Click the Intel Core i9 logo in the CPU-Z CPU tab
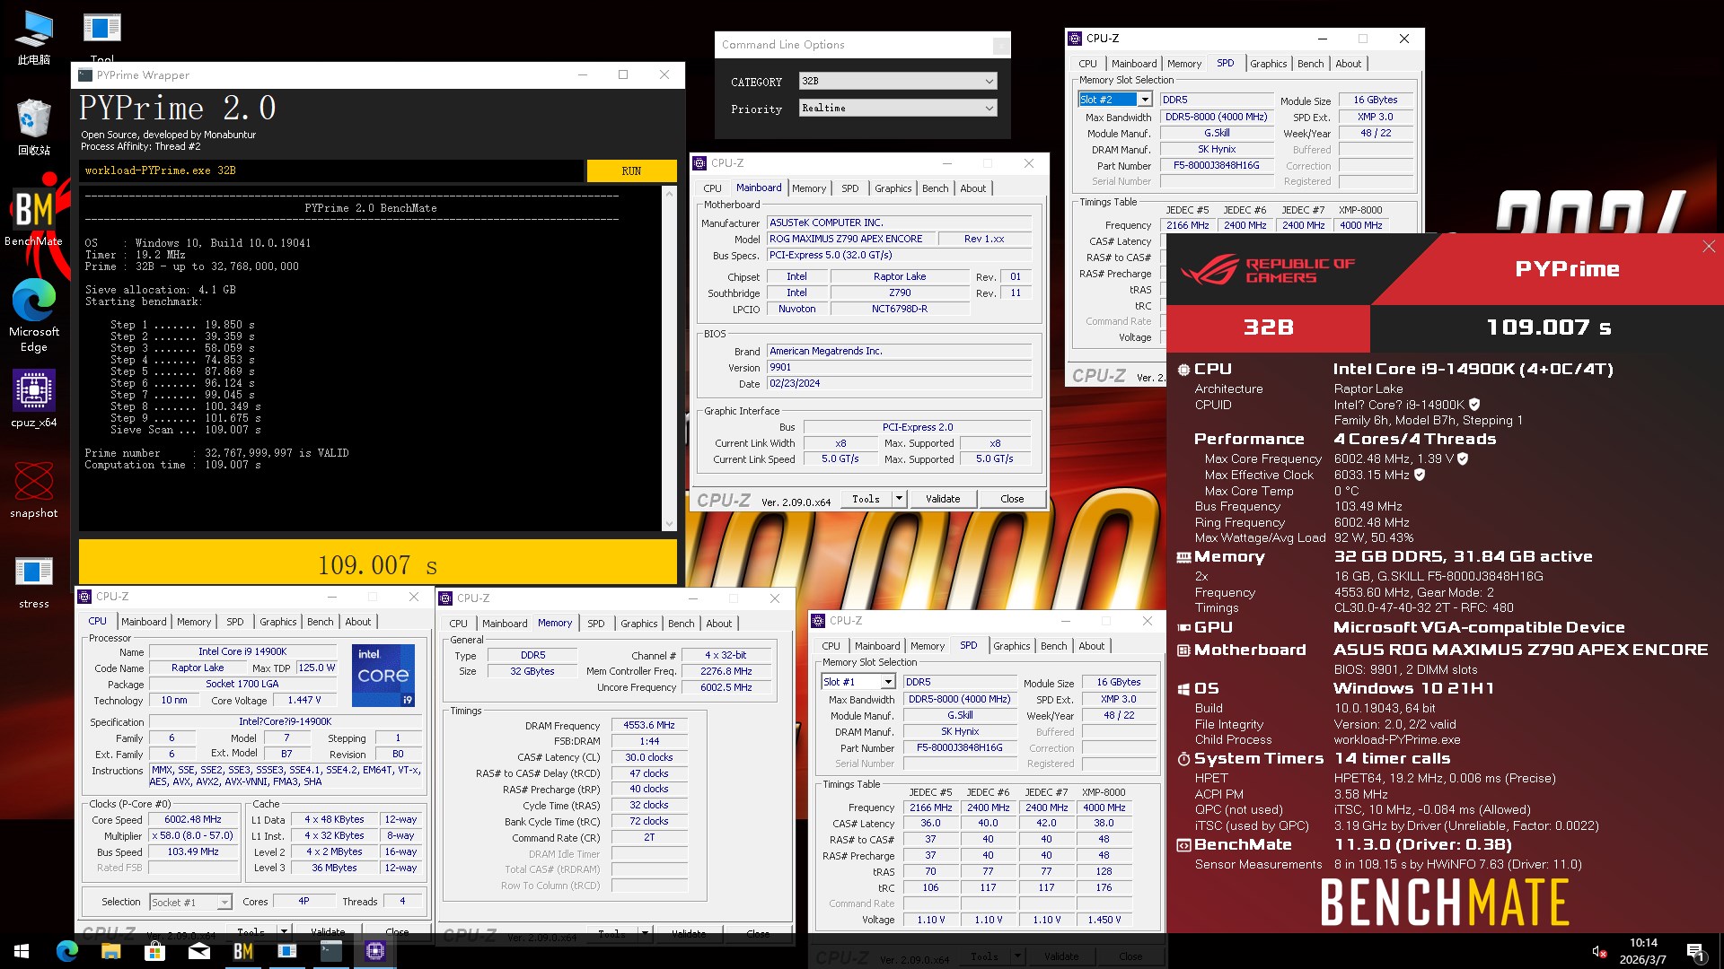The height and width of the screenshot is (969, 1724). (383, 675)
